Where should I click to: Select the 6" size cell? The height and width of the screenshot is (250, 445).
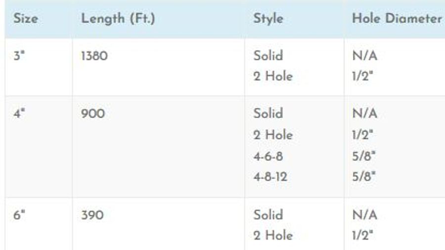tap(19, 215)
